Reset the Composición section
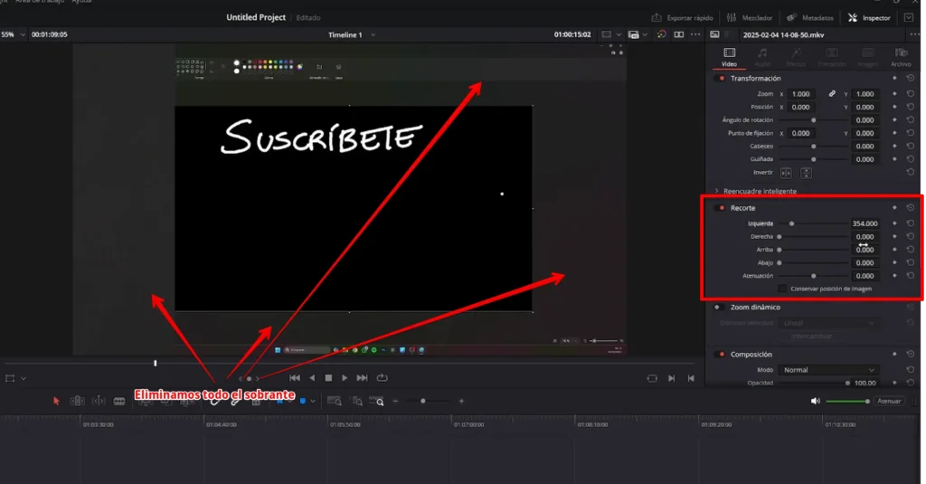This screenshot has width=926, height=484. pyautogui.click(x=911, y=355)
